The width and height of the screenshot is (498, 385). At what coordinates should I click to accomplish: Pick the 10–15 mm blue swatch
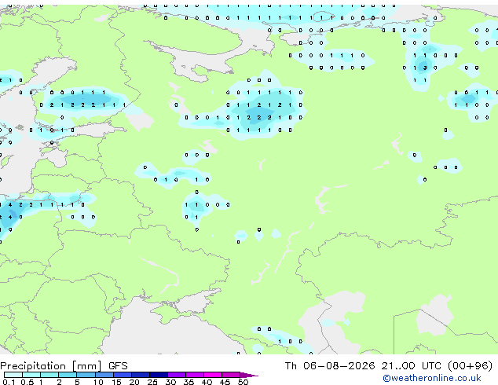tap(104, 375)
